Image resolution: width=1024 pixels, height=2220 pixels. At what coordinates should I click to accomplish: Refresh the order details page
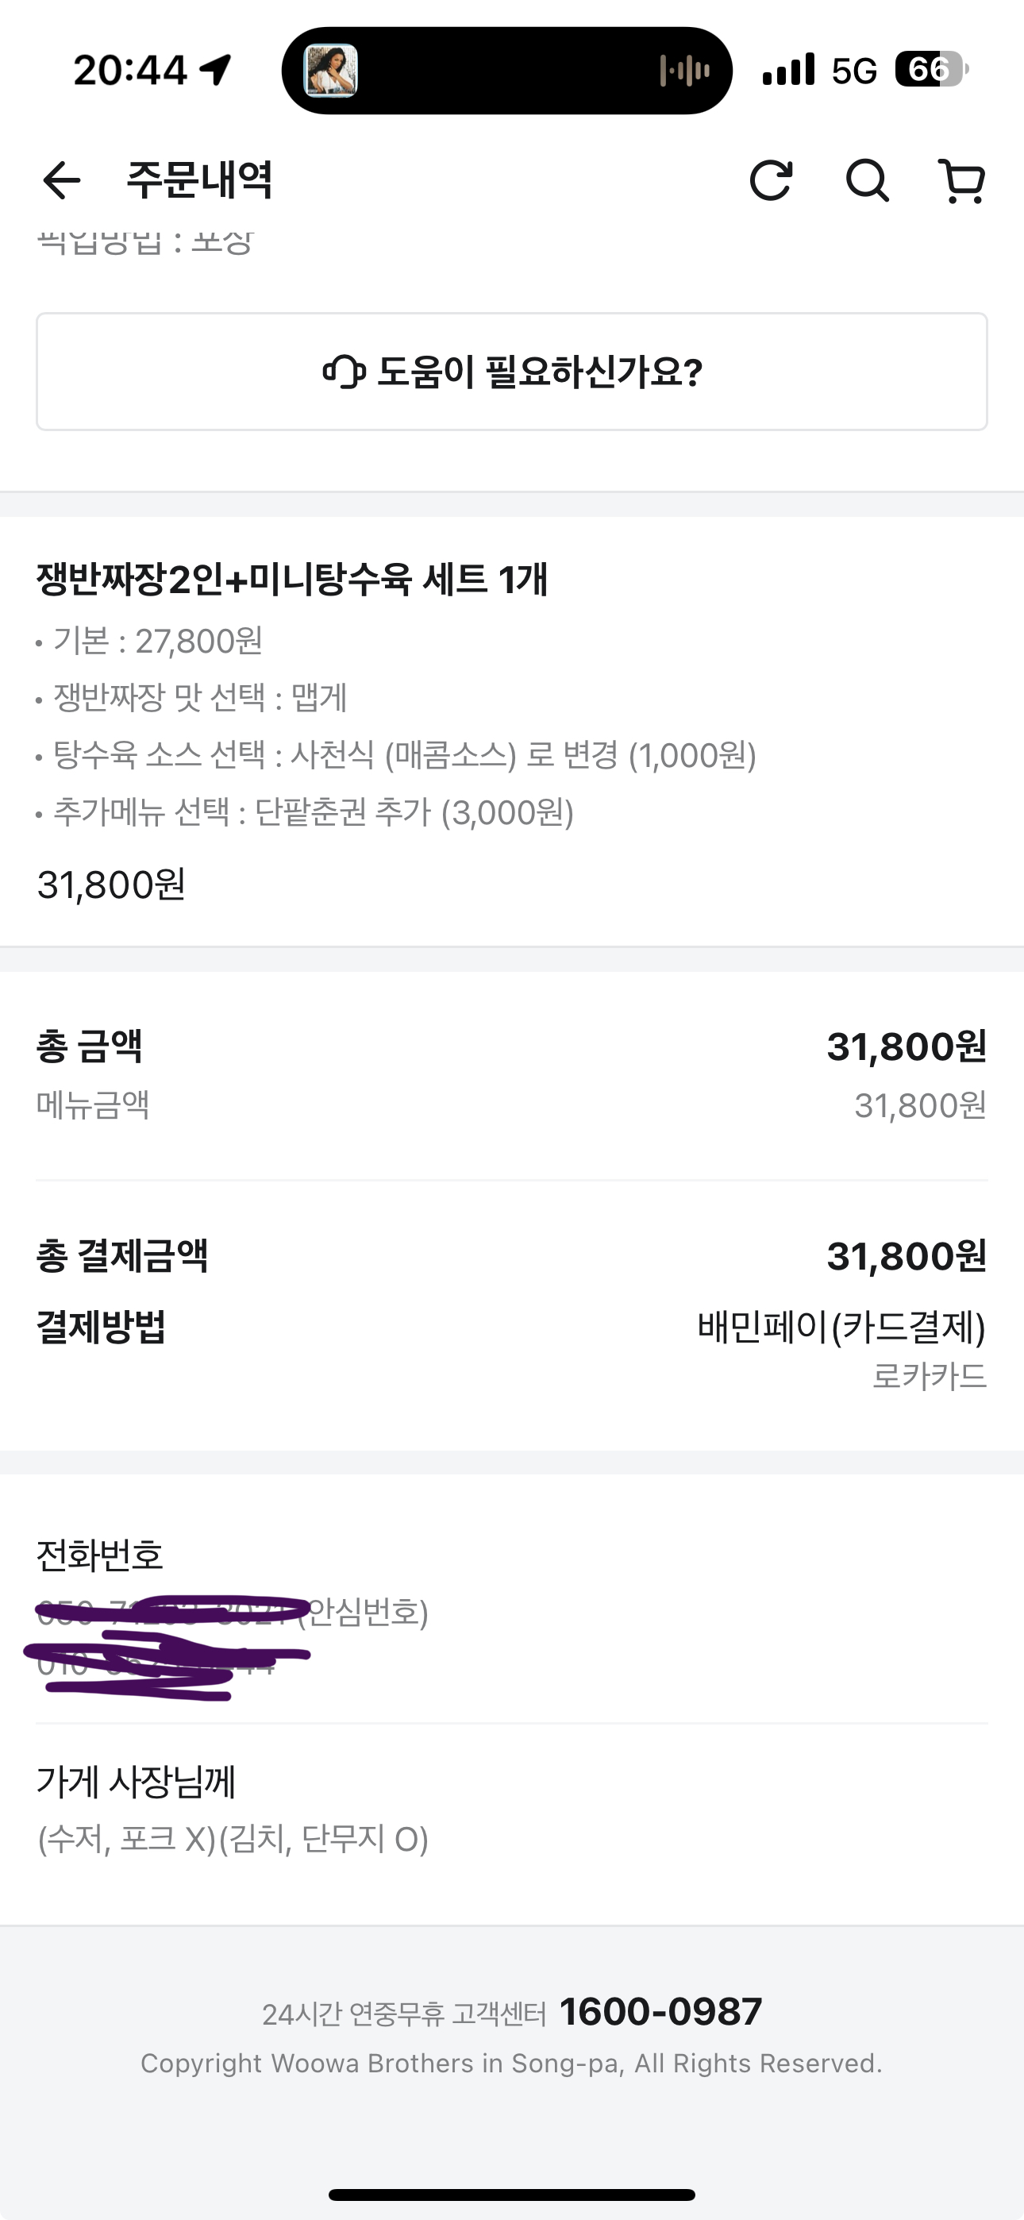tap(771, 181)
